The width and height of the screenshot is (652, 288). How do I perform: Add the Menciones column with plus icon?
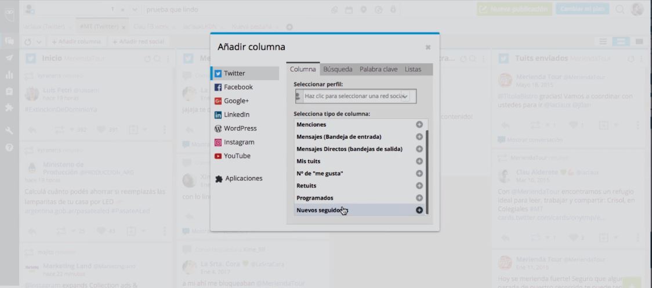pos(419,124)
